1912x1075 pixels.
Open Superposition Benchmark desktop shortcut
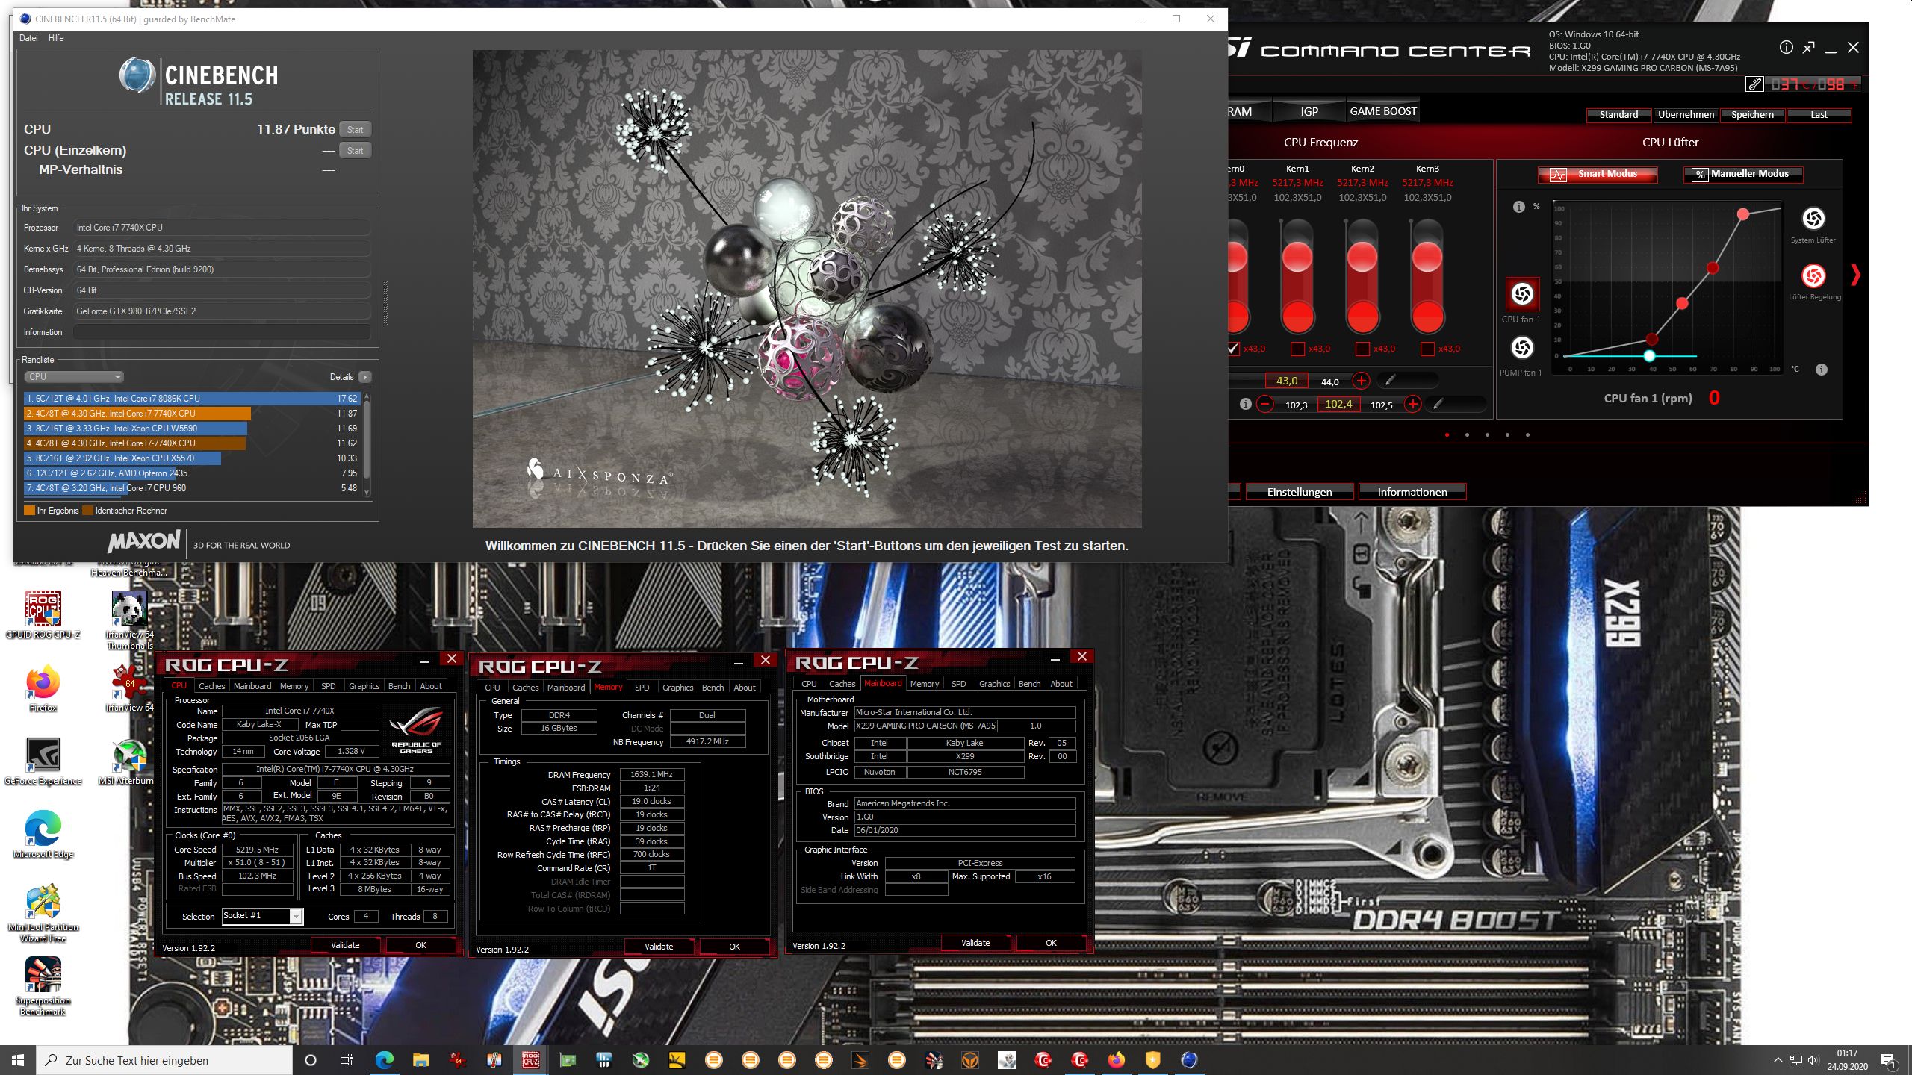click(x=43, y=986)
